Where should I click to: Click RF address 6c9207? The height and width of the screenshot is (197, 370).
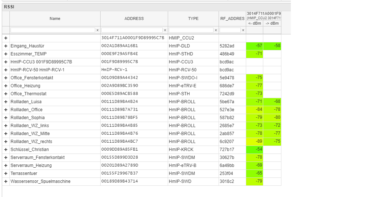227,142
